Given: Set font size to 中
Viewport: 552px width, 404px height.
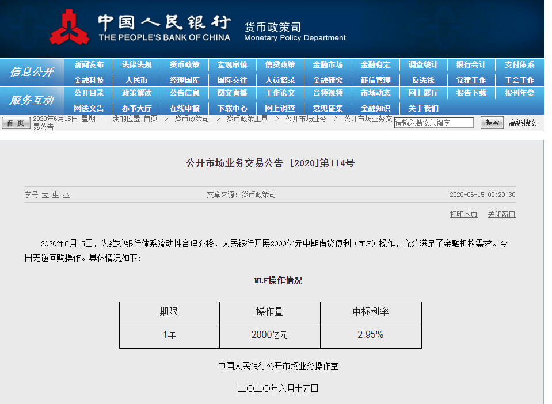Looking at the screenshot, I should 55,195.
